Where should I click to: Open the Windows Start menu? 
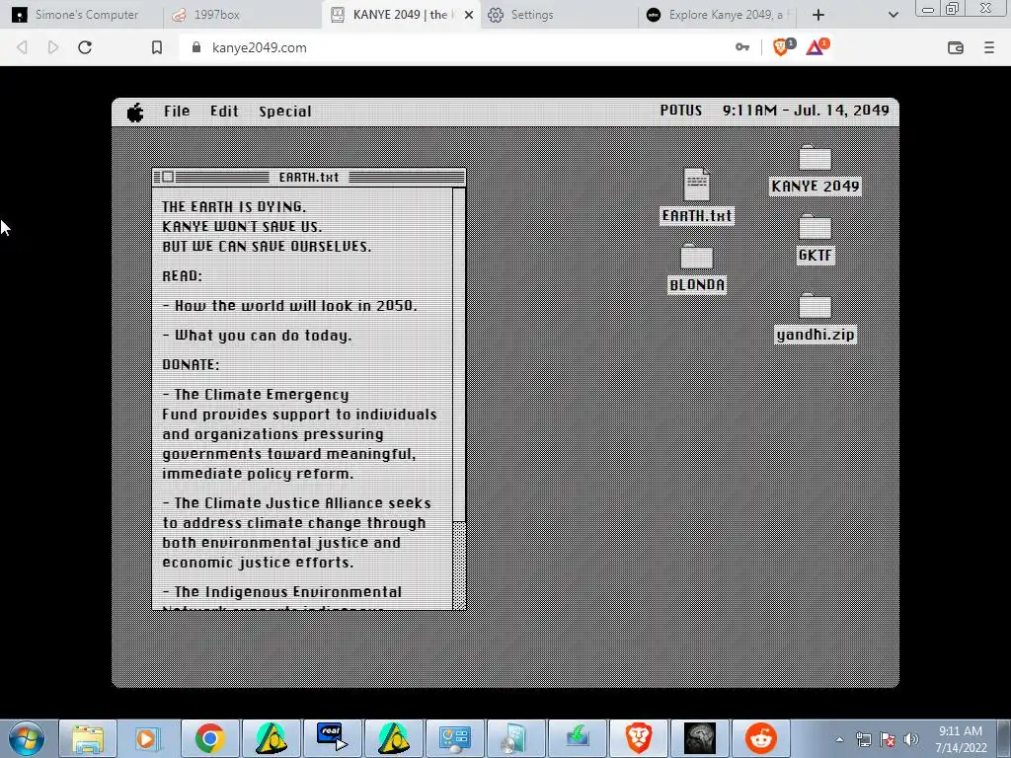tap(27, 738)
